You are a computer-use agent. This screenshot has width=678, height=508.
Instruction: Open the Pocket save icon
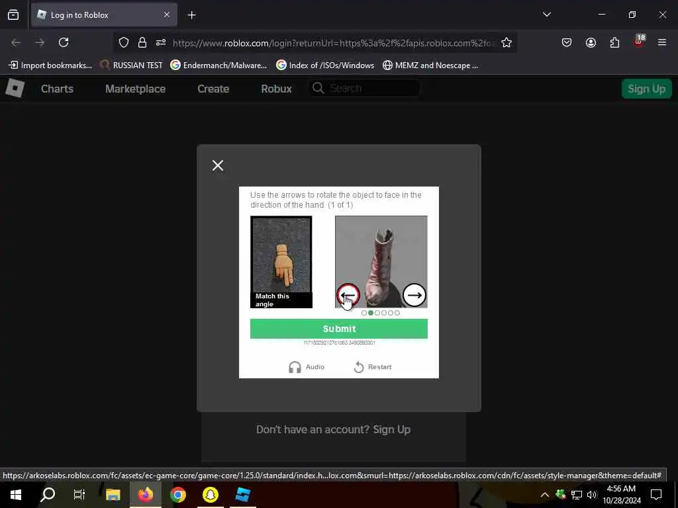[567, 42]
